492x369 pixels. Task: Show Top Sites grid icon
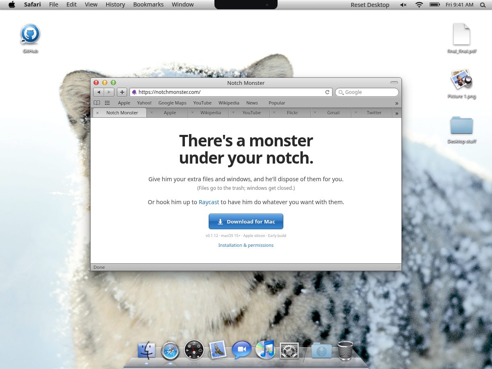pos(107,103)
